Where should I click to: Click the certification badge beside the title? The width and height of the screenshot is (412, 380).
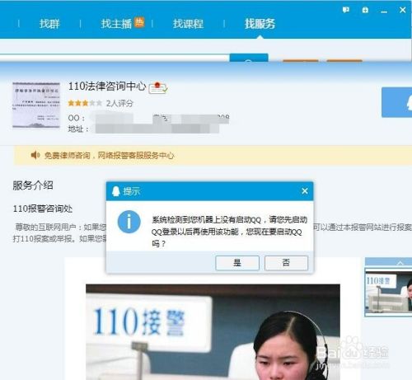point(158,87)
